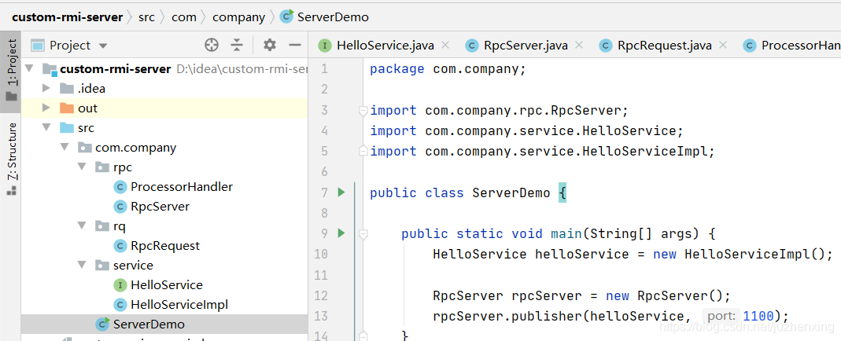
Task: Click the port value 1100 in code
Action: pos(758,316)
